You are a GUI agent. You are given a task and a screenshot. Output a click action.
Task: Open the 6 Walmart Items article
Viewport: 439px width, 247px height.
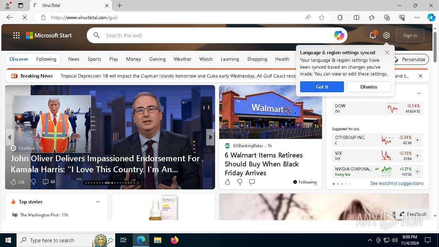point(264,164)
